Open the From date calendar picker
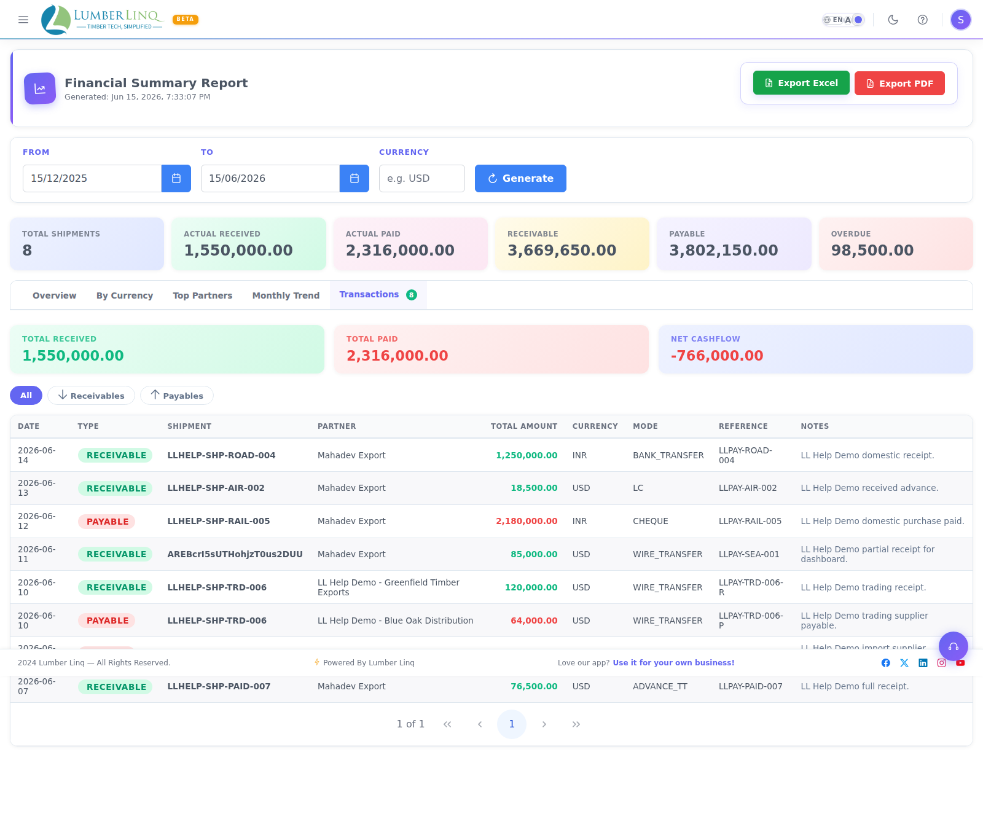 [x=176, y=178]
